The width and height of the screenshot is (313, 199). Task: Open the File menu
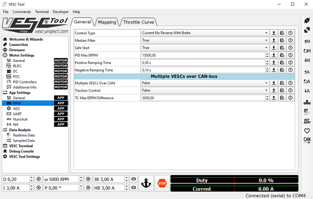[5, 12]
